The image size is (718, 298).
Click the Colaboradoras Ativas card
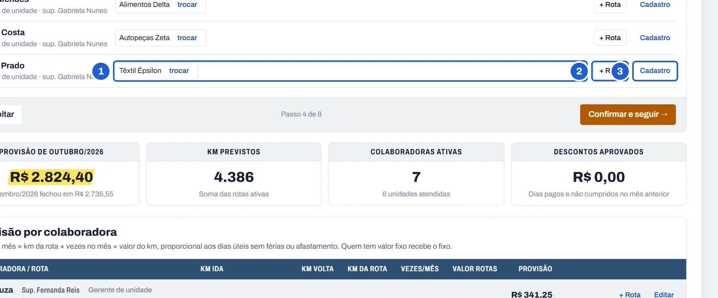click(x=416, y=174)
